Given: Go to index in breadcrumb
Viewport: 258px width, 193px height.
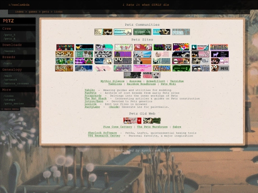Looking at the screenshot, I should [x=19, y=11].
